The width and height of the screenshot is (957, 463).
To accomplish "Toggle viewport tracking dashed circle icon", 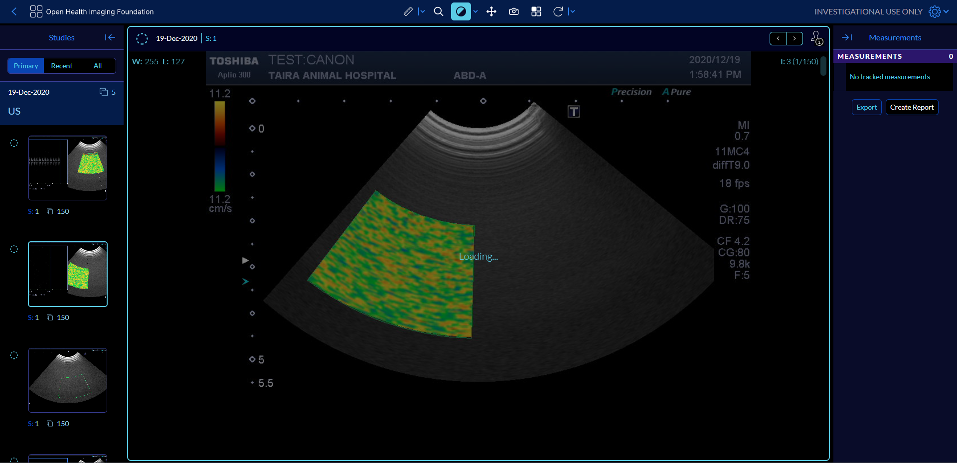I will tap(142, 38).
